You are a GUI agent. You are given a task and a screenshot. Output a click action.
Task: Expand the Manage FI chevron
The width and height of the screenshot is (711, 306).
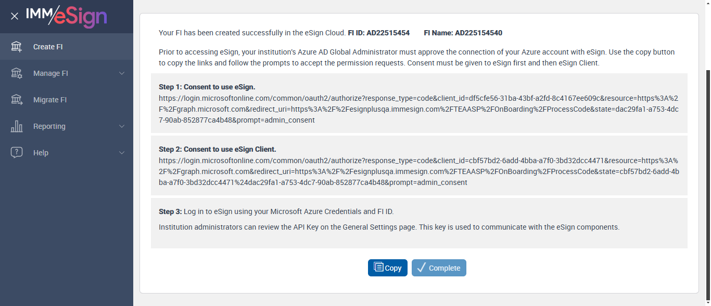122,73
